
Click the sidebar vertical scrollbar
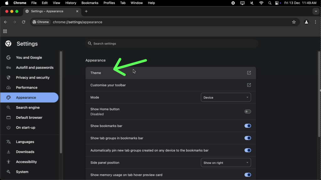(x=61, y=102)
